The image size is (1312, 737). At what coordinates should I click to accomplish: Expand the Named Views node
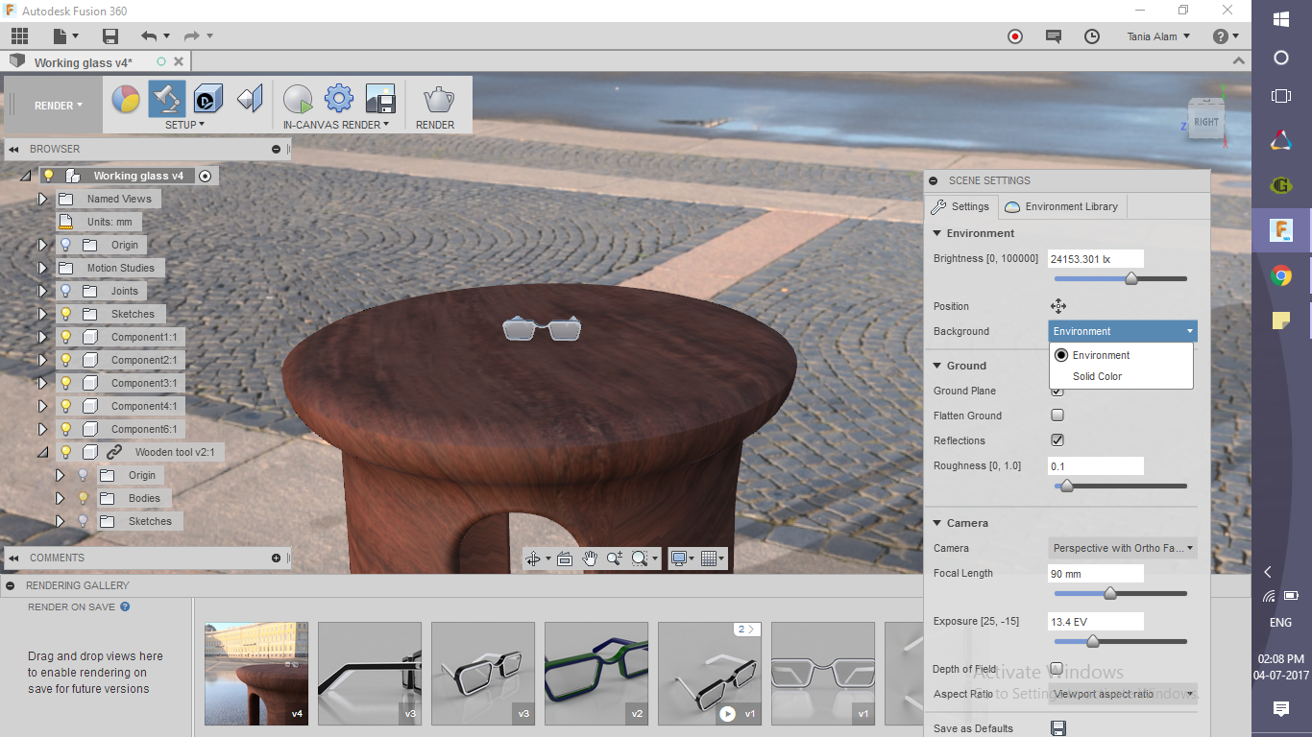42,199
